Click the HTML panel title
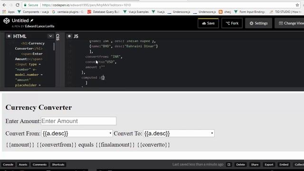 pyautogui.click(x=20, y=36)
